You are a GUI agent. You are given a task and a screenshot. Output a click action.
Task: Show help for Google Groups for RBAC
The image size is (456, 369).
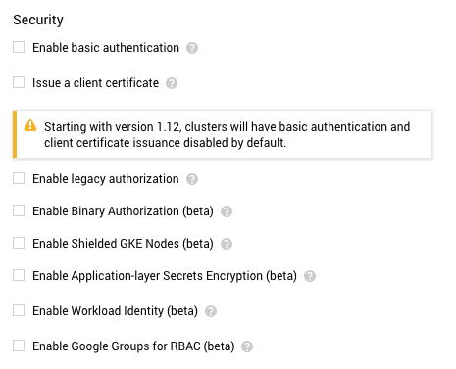point(247,346)
